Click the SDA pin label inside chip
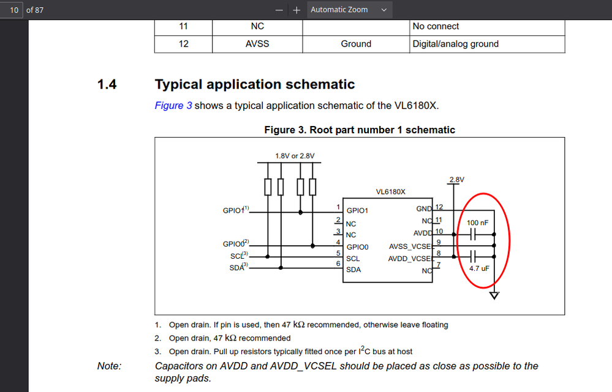The height and width of the screenshot is (392, 612). [x=353, y=270]
